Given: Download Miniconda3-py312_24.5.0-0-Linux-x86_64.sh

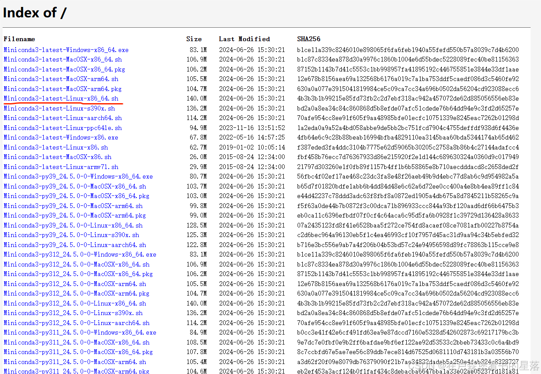Looking at the screenshot, I should (75, 303).
